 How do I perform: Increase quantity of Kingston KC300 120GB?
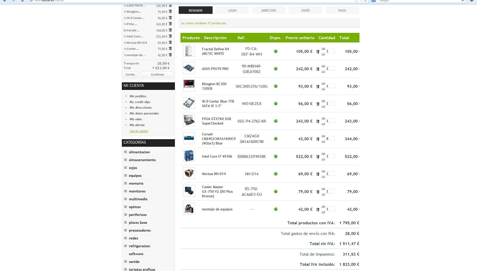tap(323, 84)
